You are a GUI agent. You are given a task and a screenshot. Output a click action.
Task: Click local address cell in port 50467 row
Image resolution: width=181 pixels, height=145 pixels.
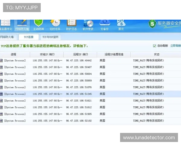point(47,67)
